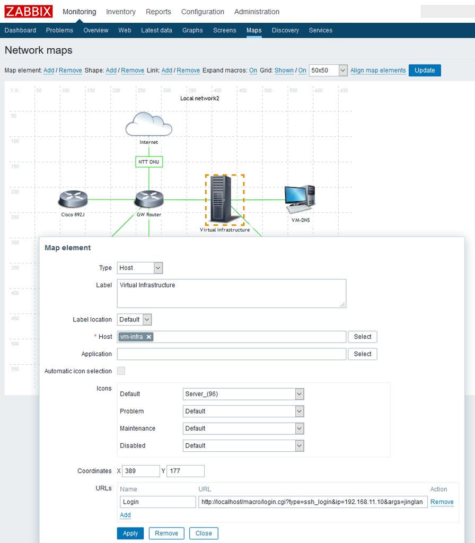The image size is (475, 543).
Task: Switch to the Latest data tab
Action: (x=156, y=30)
